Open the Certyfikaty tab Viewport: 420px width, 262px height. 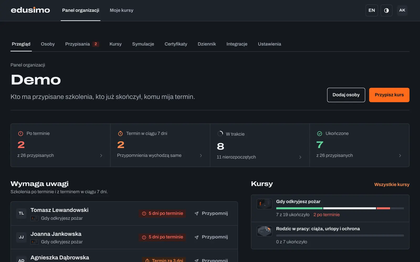point(176,44)
